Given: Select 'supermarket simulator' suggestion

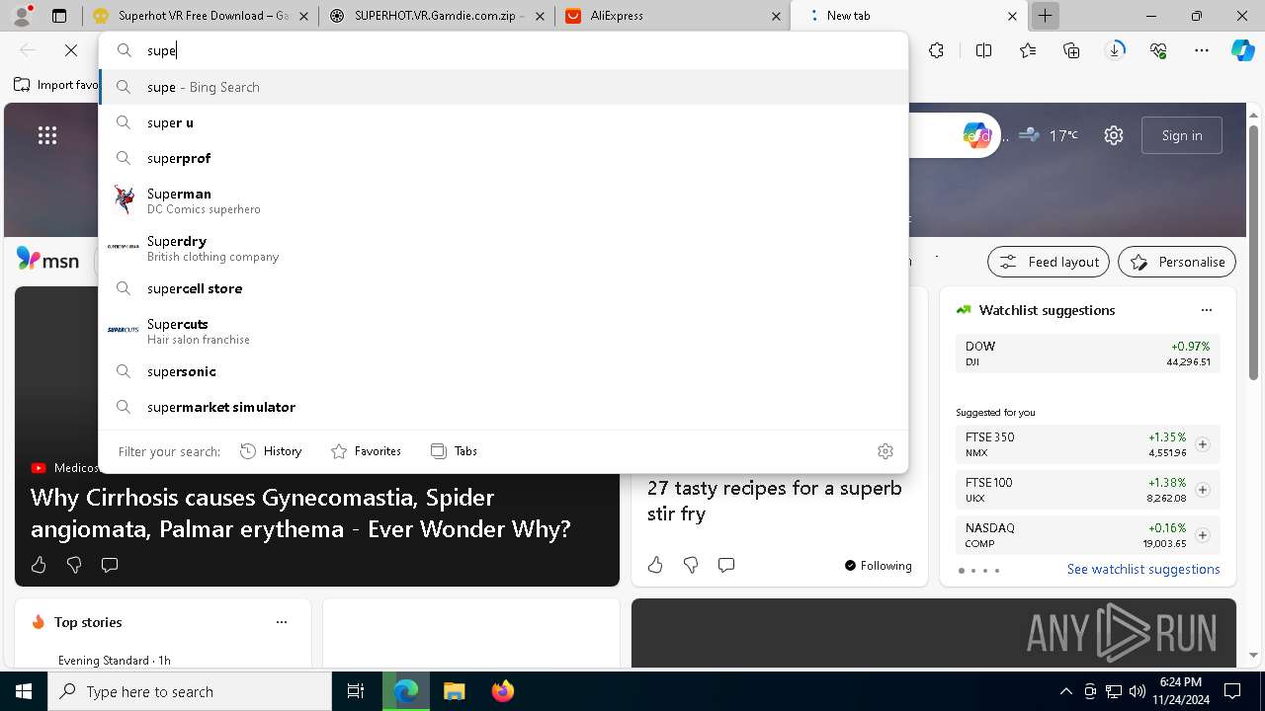Looking at the screenshot, I should (x=503, y=407).
